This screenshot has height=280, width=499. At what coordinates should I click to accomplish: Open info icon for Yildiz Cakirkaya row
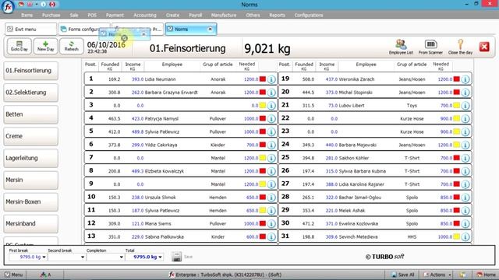click(271, 145)
